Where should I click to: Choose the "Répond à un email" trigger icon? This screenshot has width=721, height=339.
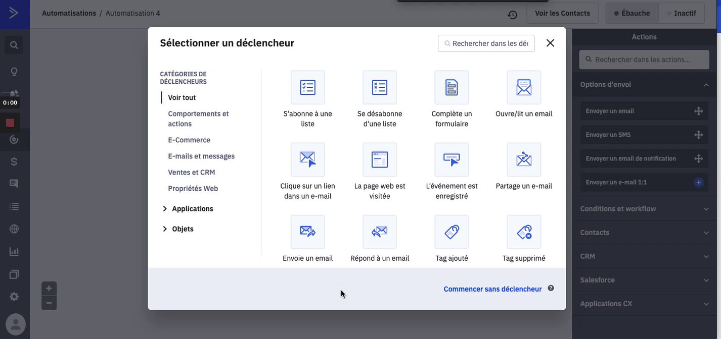pos(380,232)
